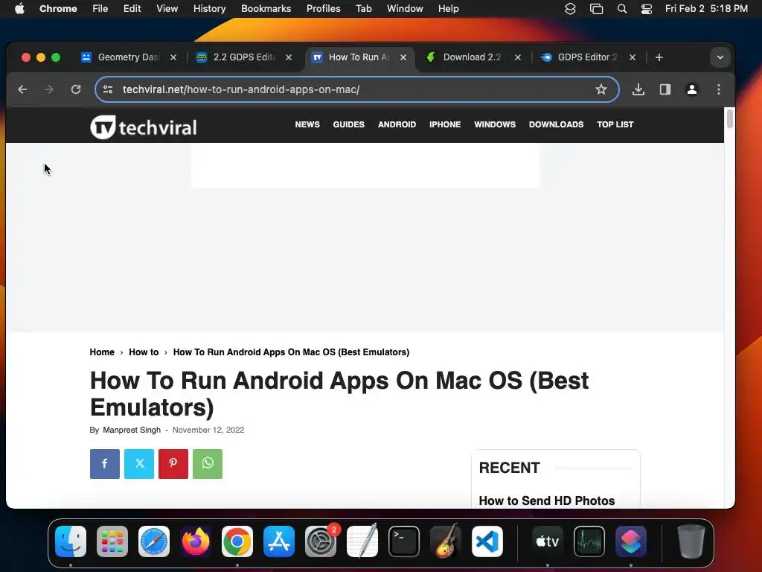Switch to the Download 2.2 tab
Viewport: 762px width, 572px height.
coord(473,57)
